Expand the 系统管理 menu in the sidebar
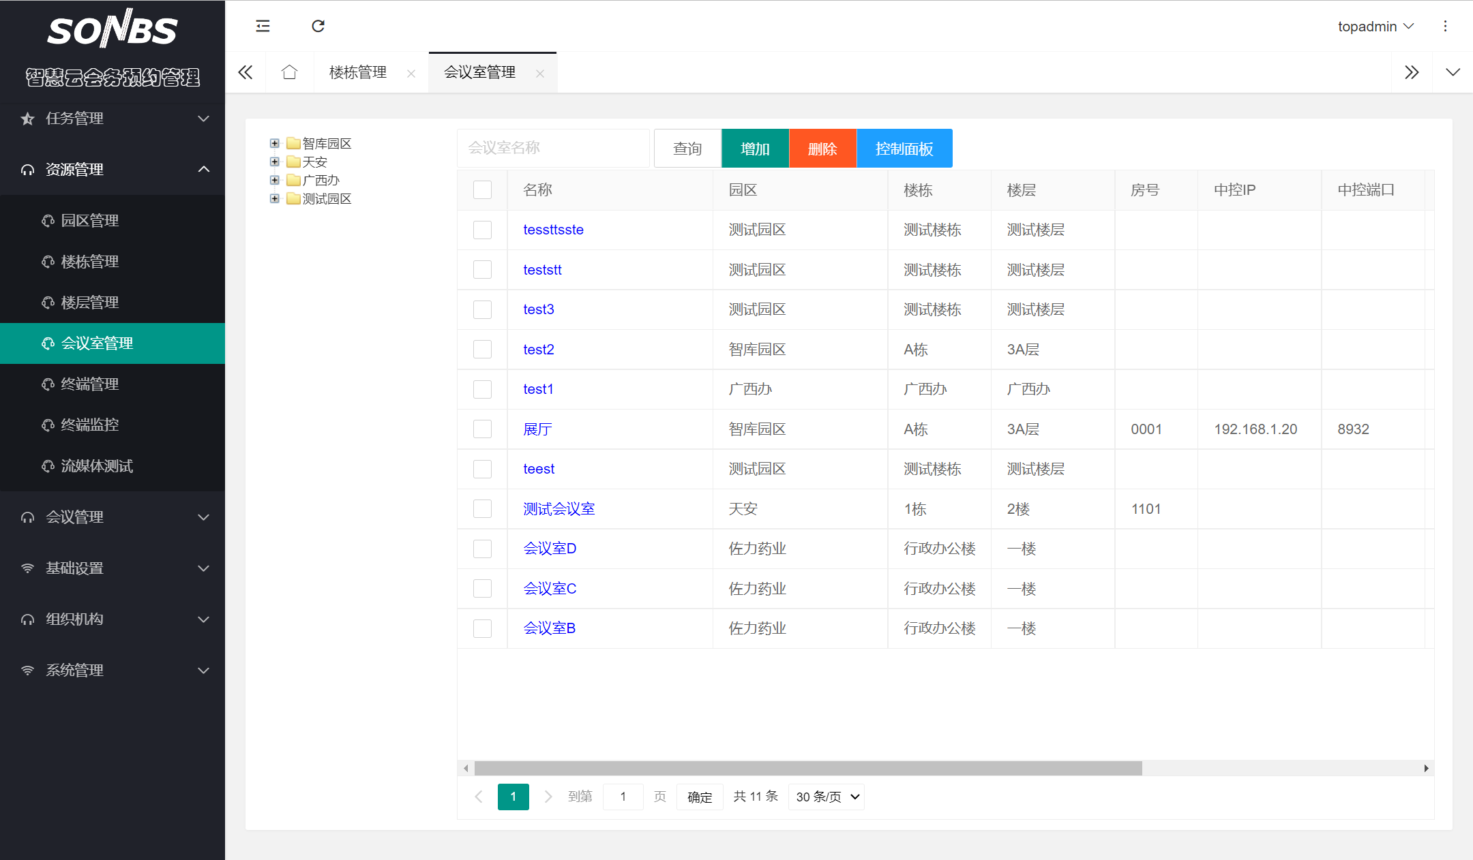The width and height of the screenshot is (1473, 860). (x=113, y=670)
